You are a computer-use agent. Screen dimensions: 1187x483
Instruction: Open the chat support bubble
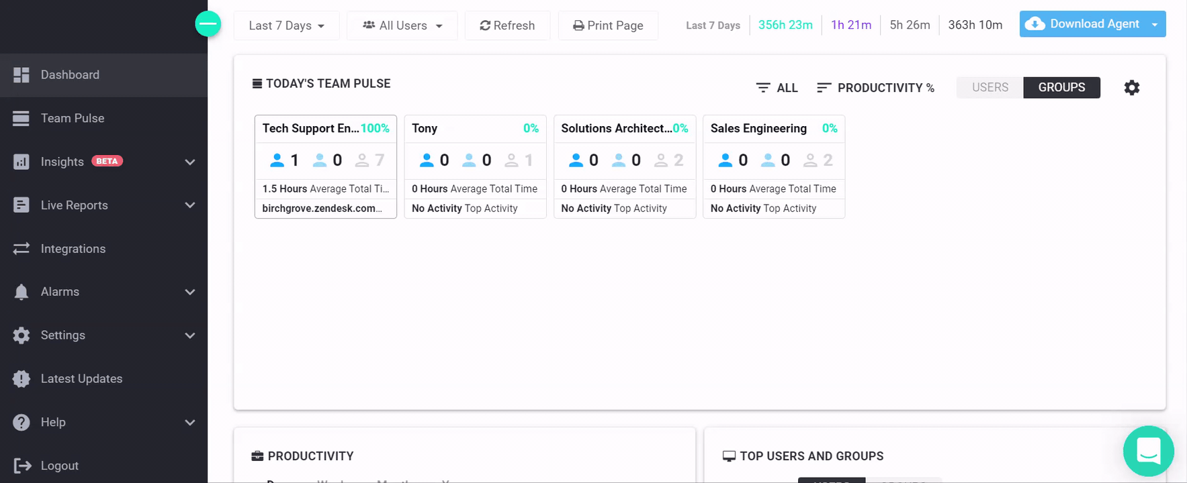coord(1149,451)
